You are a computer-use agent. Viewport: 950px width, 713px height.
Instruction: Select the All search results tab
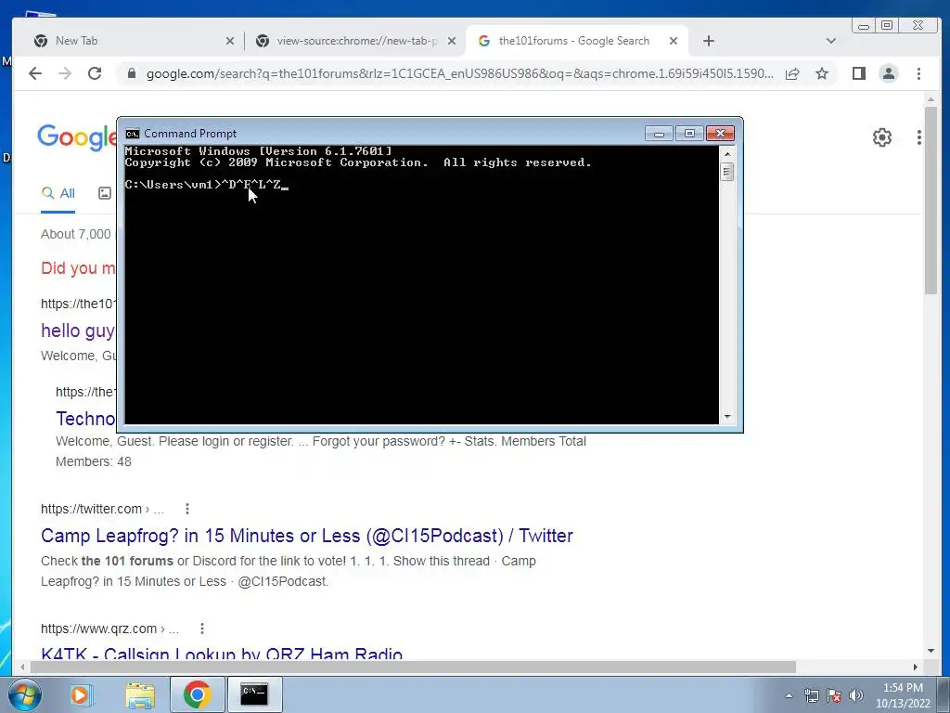58,193
